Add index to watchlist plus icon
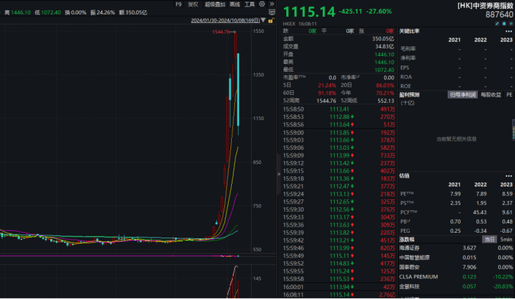 511,24
